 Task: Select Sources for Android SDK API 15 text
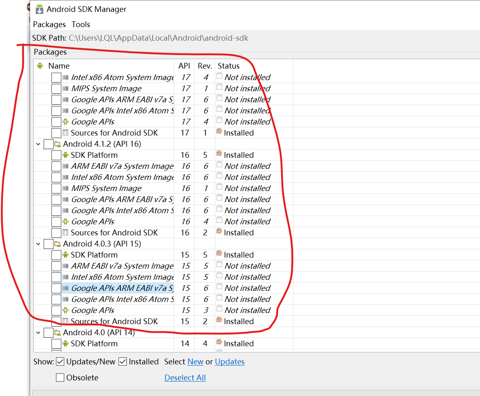[x=114, y=322]
